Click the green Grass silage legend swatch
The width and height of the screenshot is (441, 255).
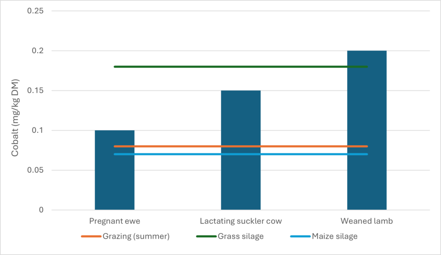coord(206,236)
